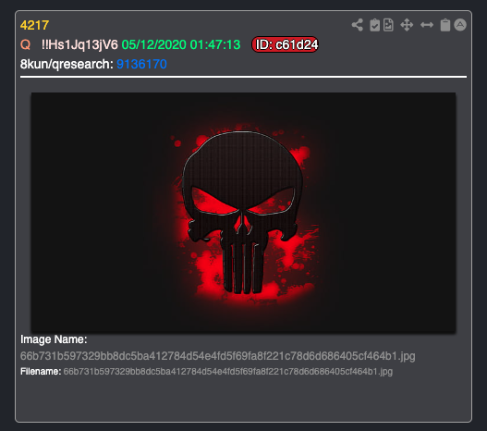Click the Image Name label
The width and height of the screenshot is (487, 431).
point(54,339)
